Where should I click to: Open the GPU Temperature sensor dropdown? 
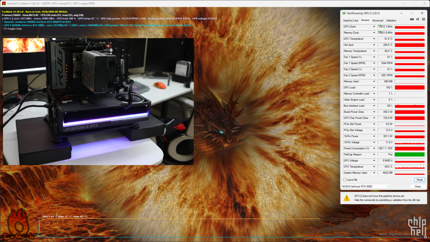(374, 39)
